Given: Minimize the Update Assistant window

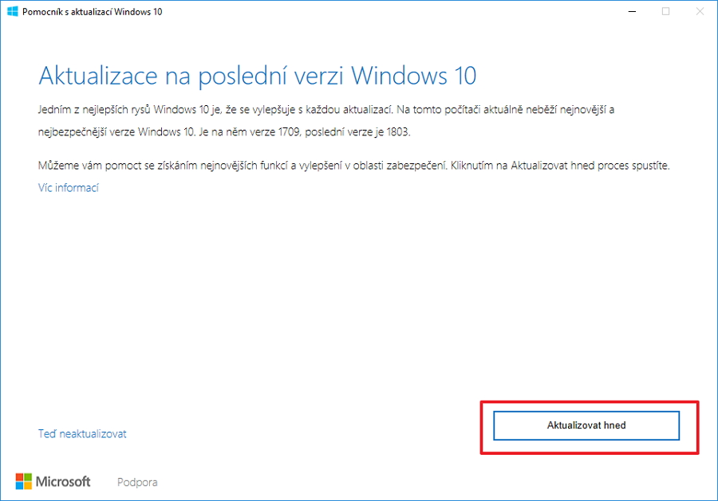Looking at the screenshot, I should pyautogui.click(x=630, y=11).
